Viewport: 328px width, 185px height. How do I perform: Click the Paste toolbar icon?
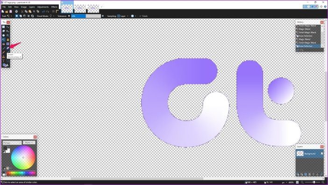[30, 12]
